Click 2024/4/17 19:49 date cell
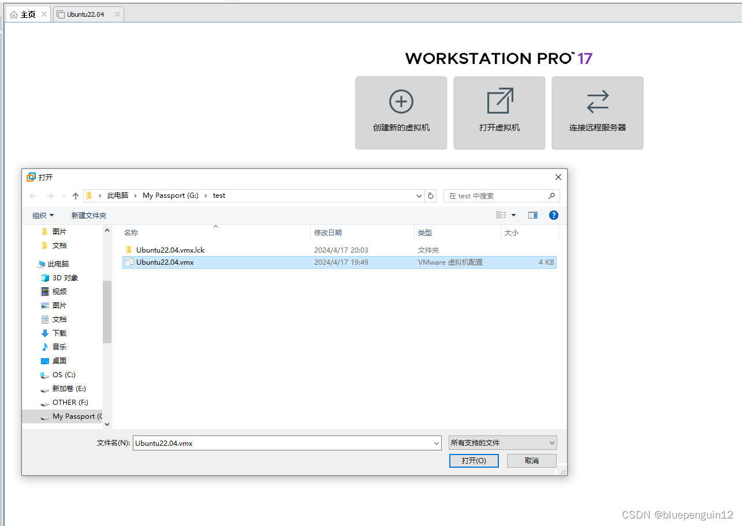This screenshot has height=526, width=742. 341,262
